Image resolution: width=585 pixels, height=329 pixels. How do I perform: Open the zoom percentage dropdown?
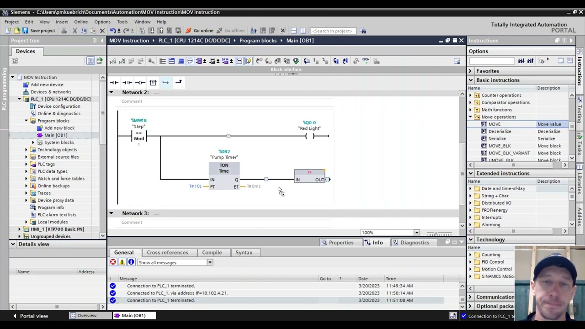(416, 233)
